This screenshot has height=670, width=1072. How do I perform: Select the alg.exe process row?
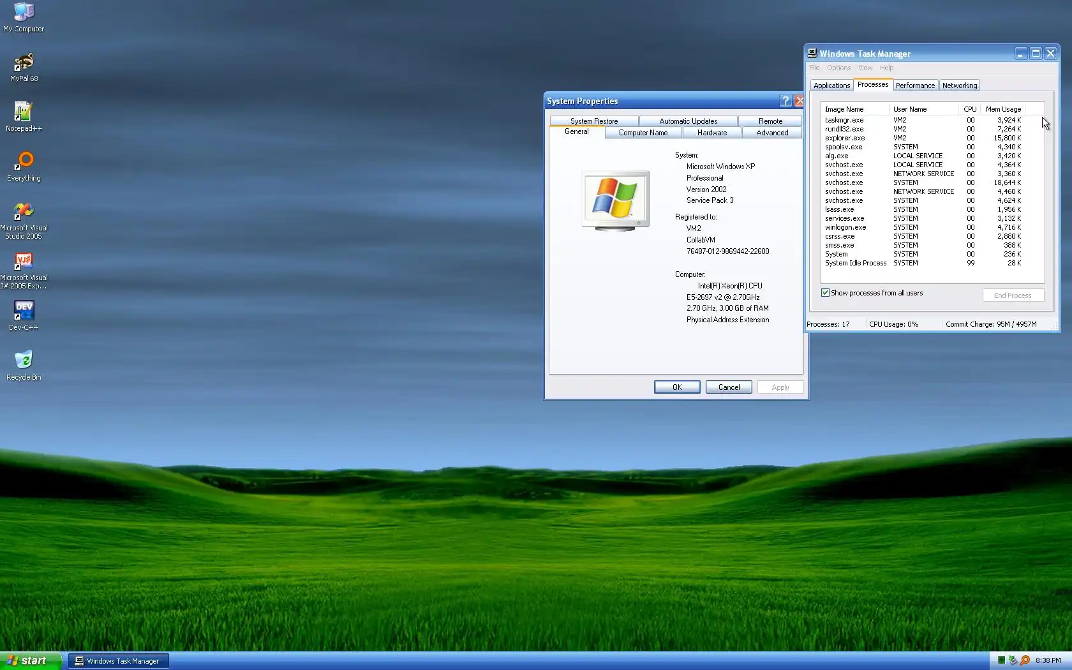(x=923, y=156)
